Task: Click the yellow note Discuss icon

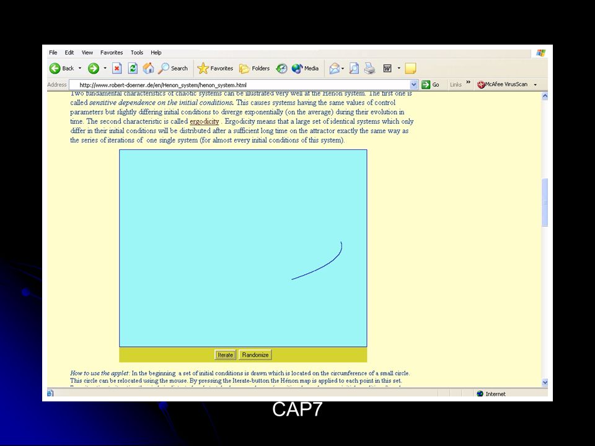Action: (410, 68)
